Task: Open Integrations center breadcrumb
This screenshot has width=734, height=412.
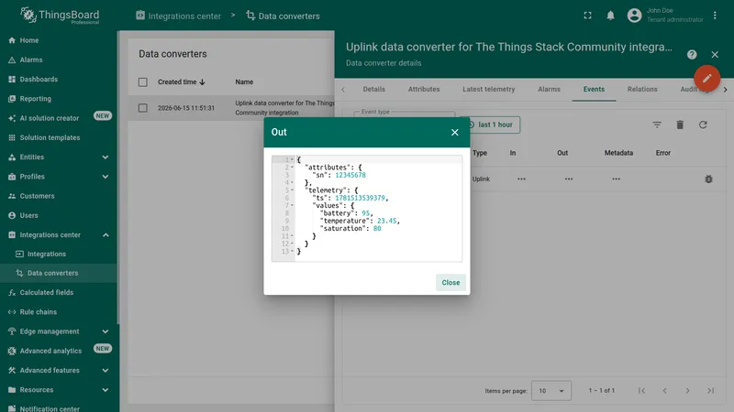Action: (178, 16)
